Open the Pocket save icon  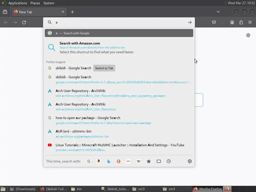pos(214,22)
